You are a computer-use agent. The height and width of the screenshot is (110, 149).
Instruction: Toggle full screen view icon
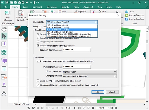[x=116, y=108]
